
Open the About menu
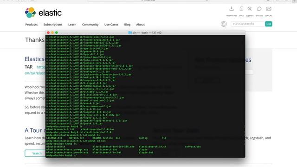coord(140,25)
